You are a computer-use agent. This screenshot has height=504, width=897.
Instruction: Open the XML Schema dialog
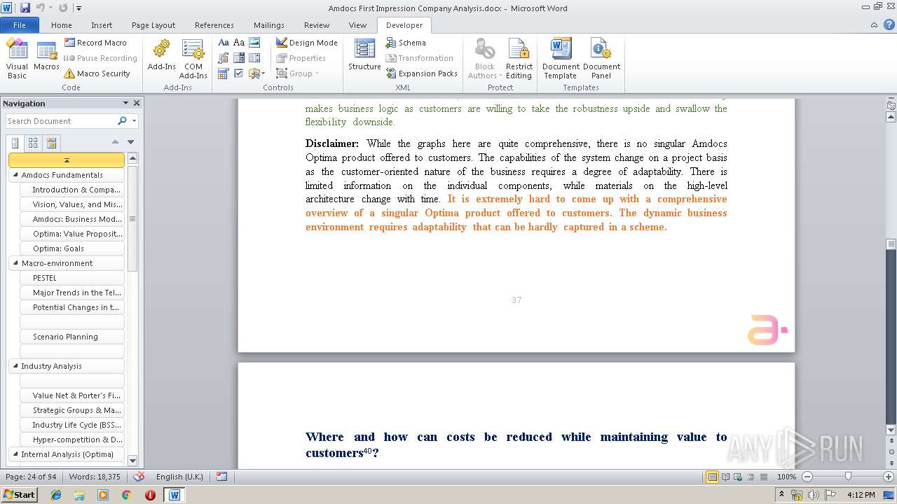click(x=406, y=43)
